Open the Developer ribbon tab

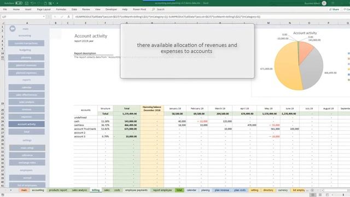tap(111, 9)
